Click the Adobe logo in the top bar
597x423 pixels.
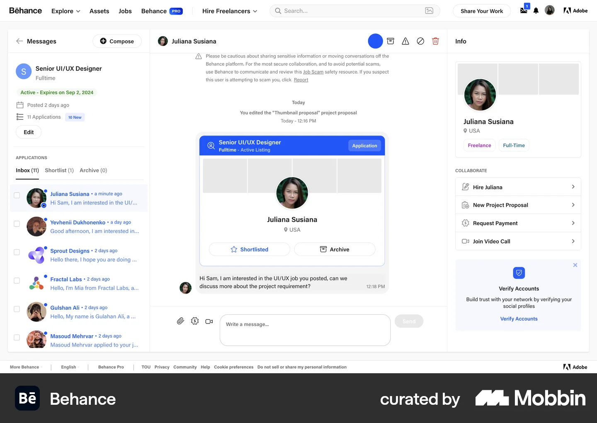coord(575,11)
